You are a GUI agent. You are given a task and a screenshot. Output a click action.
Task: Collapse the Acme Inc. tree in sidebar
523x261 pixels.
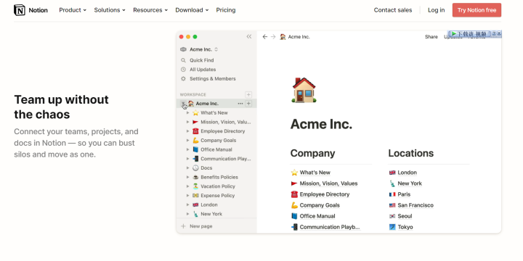(183, 104)
